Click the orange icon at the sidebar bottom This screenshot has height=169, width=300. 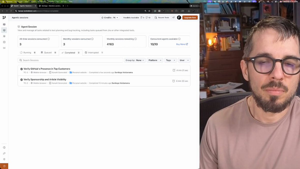coord(4,166)
